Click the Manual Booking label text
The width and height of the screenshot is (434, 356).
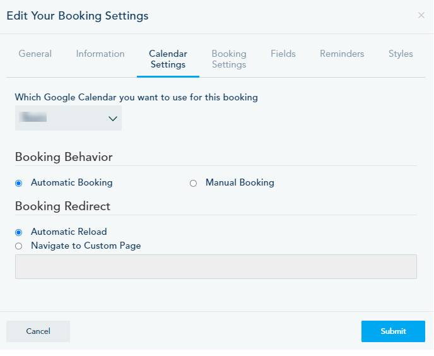coord(240,182)
